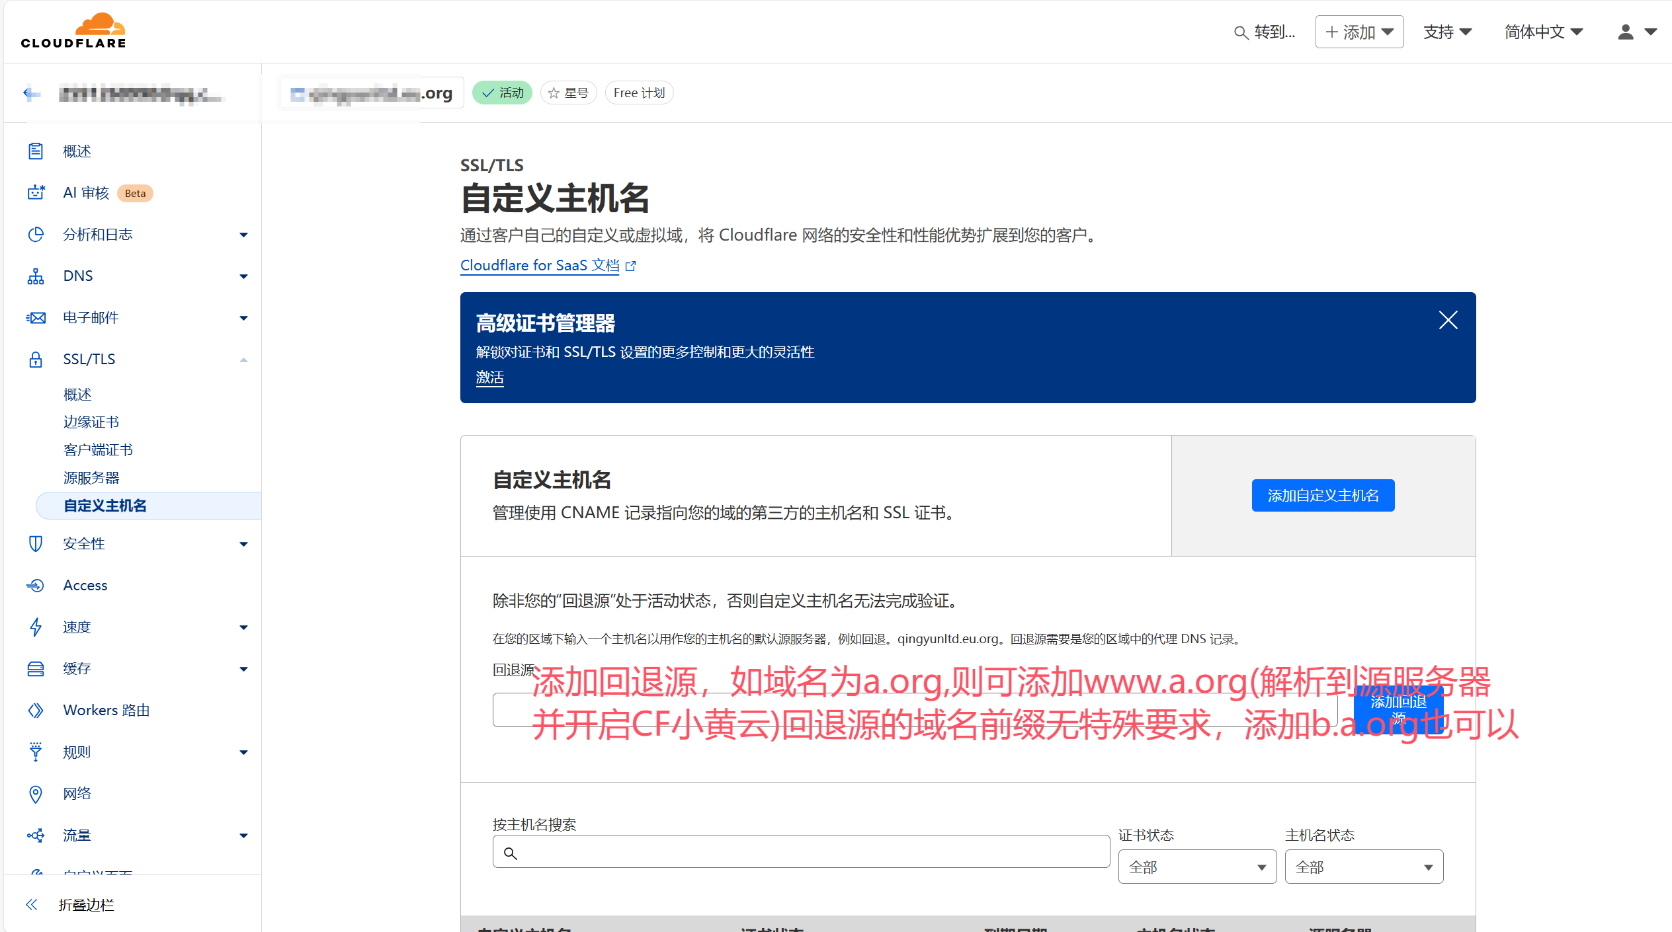The width and height of the screenshot is (1672, 932).
Task: Click the search magnifier in hostname search
Action: click(x=510, y=853)
